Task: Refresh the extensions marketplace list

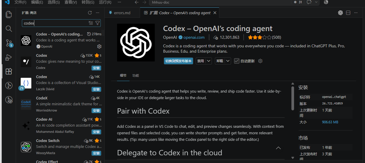Action: pos(90,13)
